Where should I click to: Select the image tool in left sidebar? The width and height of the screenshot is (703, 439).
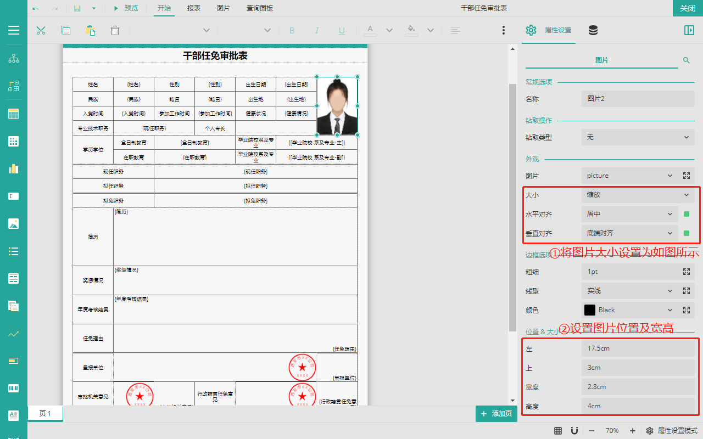pos(14,224)
